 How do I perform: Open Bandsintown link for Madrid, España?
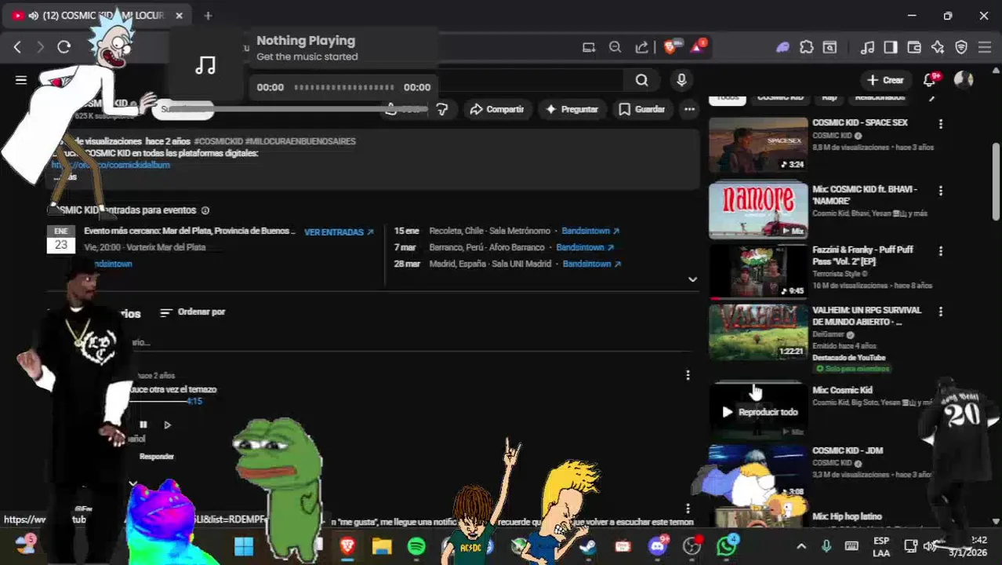[592, 264]
